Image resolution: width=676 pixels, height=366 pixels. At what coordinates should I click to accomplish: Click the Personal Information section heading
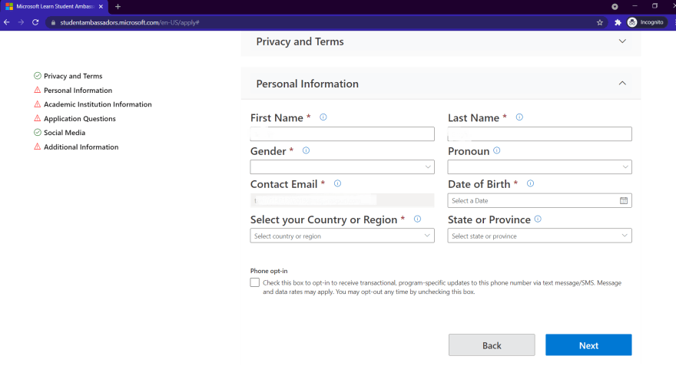(307, 84)
